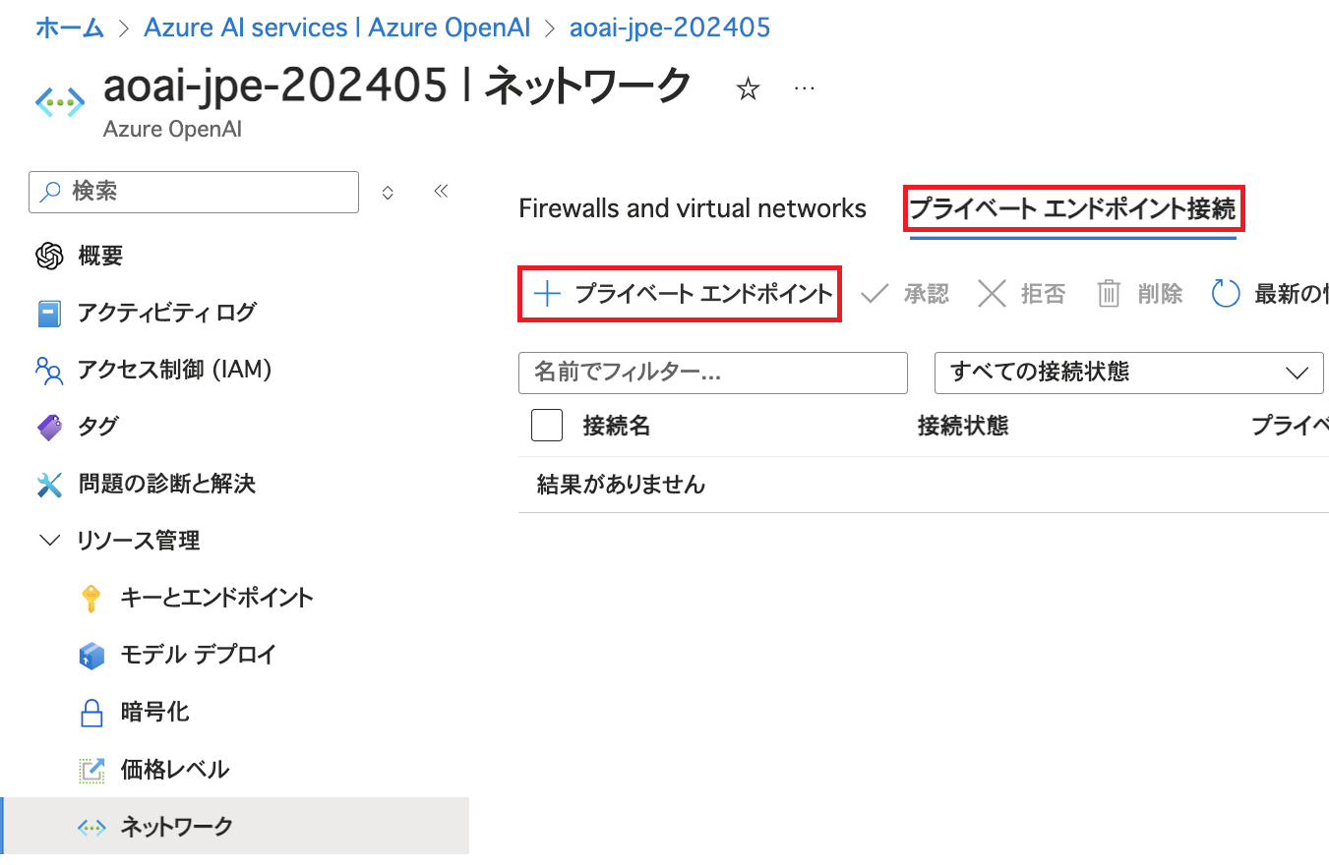Collapse the sidebar with the double chevron
The height and width of the screenshot is (865, 1329).
tap(441, 191)
